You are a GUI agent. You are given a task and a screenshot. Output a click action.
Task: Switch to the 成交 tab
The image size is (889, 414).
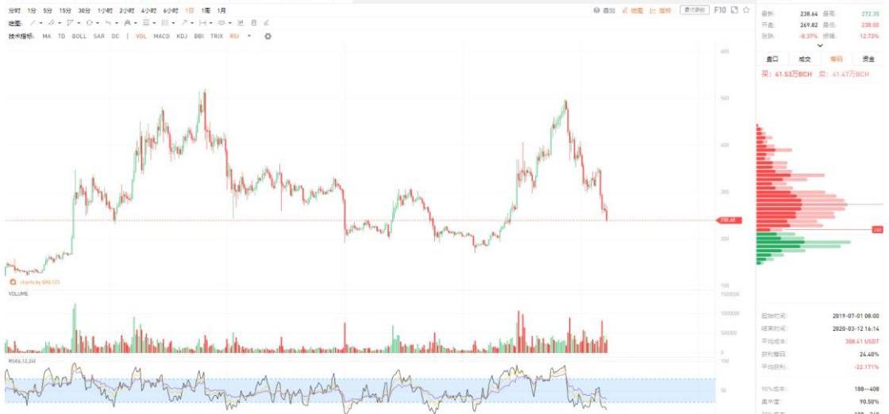(x=804, y=59)
